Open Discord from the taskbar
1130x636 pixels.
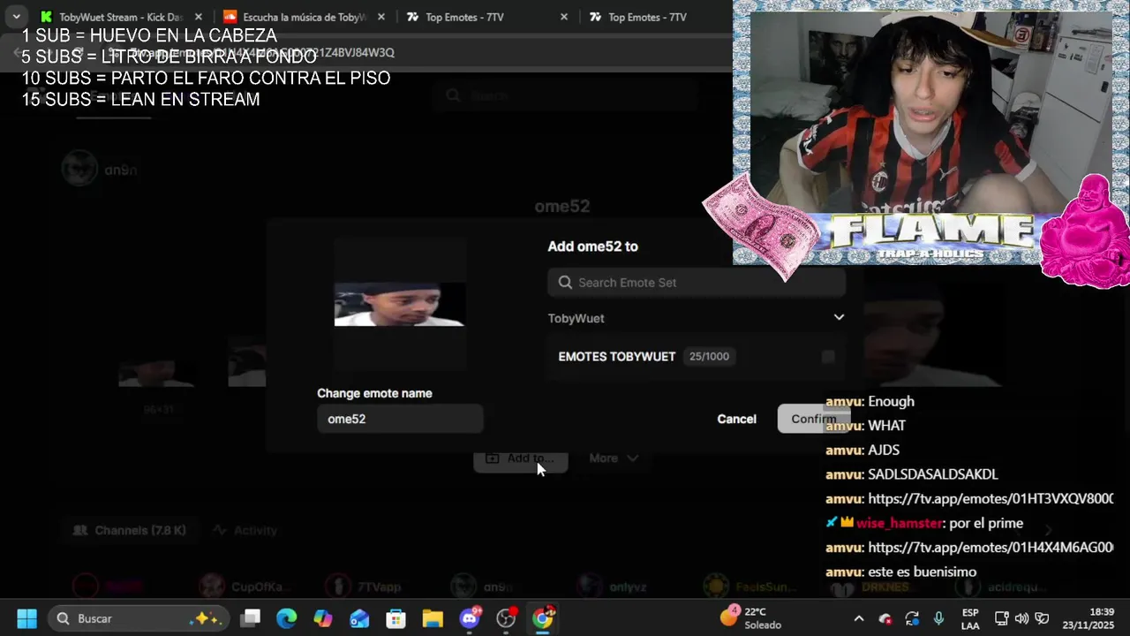pyautogui.click(x=470, y=618)
